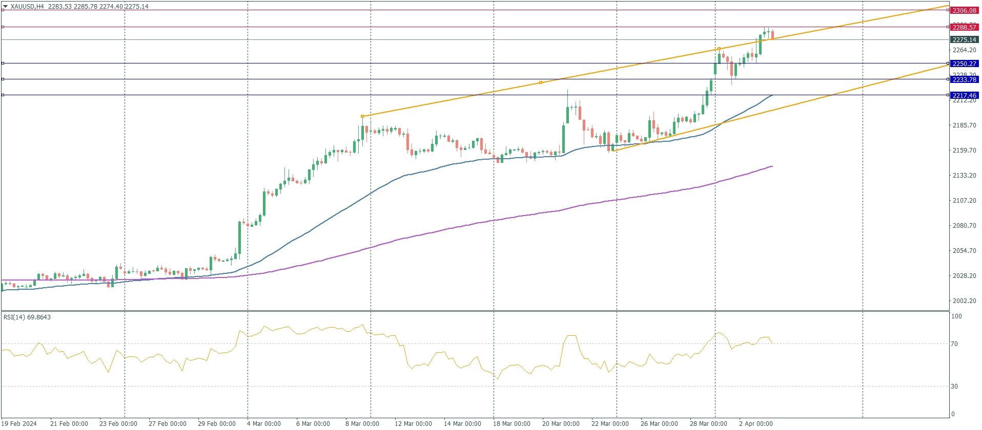The image size is (982, 430).
Task: Click the 21 Feb 00:00 date label
Action: [x=69, y=424]
